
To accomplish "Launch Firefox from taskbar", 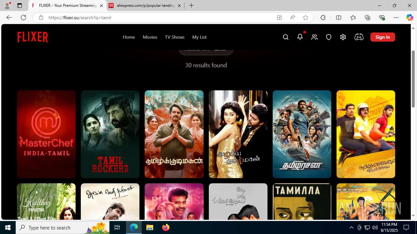I will [x=165, y=227].
